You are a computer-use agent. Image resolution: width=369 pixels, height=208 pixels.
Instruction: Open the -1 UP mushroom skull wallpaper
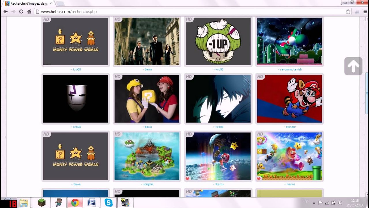[x=218, y=42]
